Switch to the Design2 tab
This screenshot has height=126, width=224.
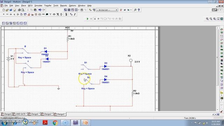(47, 114)
